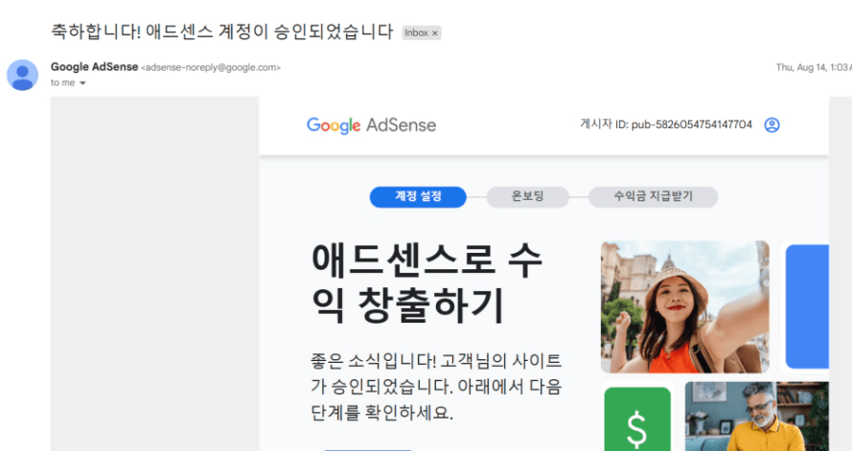852x451 pixels.
Task: Click the blue rectangle tile
Action: [x=807, y=306]
